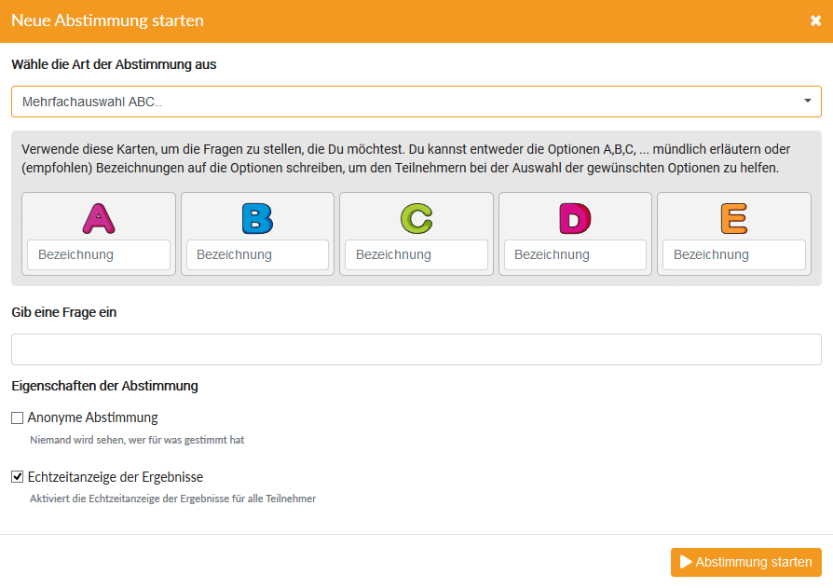Click the Echtzeitanzeige der Ergebnisse label
Viewport: 833px width, 588px height.
(x=116, y=477)
